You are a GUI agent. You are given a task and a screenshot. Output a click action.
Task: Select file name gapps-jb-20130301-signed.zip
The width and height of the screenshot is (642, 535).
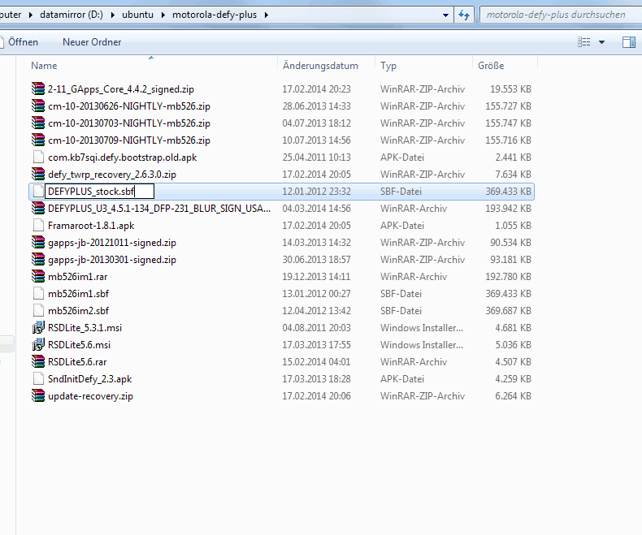112,260
